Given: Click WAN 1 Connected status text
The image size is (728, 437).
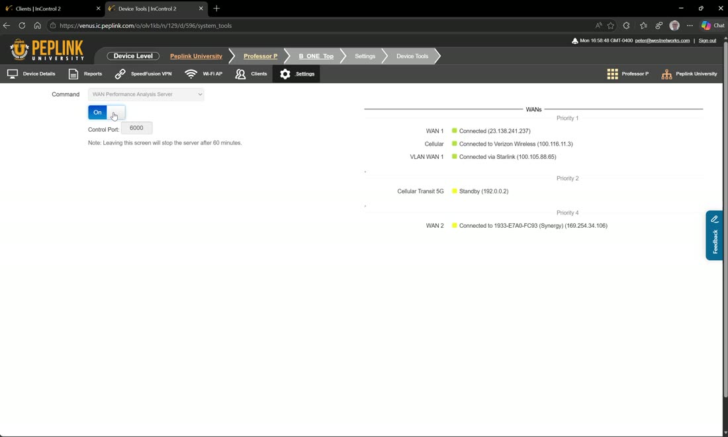Looking at the screenshot, I should click(494, 131).
